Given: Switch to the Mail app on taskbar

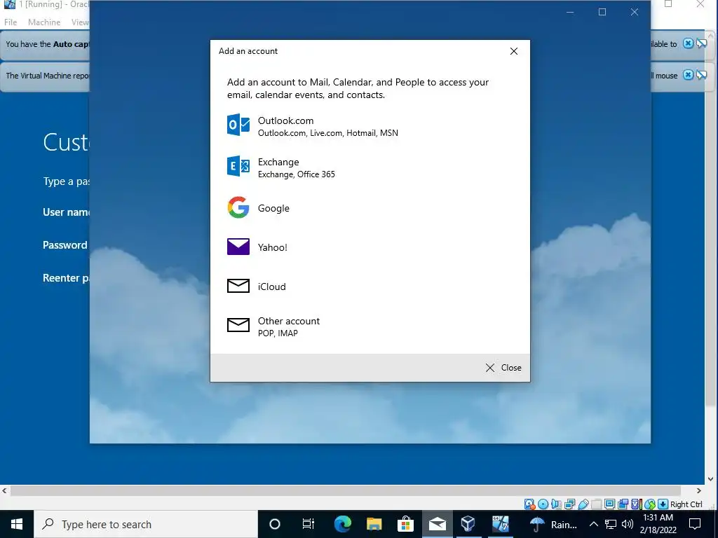Looking at the screenshot, I should tap(437, 524).
